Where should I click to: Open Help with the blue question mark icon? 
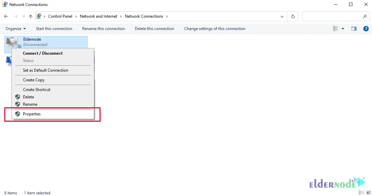click(x=366, y=28)
